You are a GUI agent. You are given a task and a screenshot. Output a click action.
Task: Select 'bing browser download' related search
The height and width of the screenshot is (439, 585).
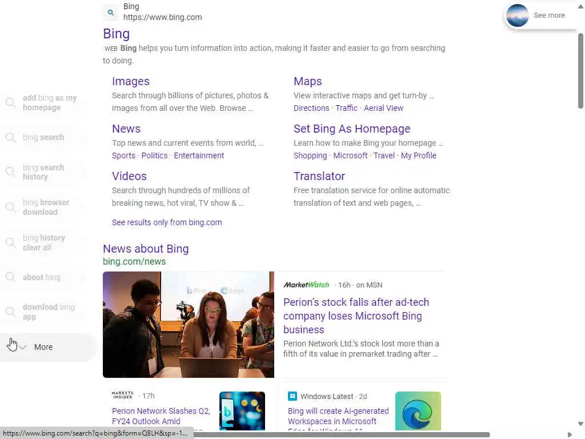click(46, 207)
